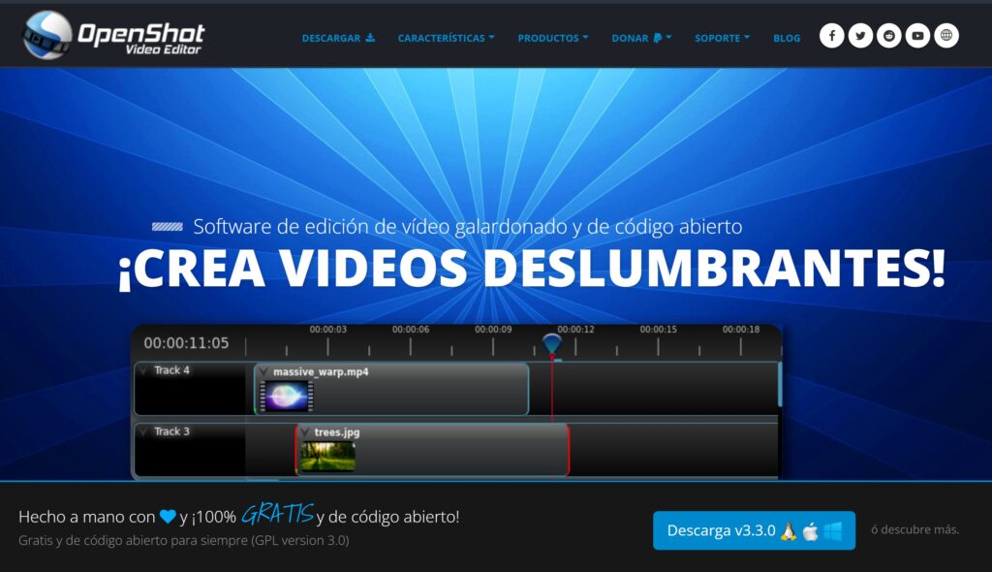Click the blue playhead marker on timeline

point(552,343)
